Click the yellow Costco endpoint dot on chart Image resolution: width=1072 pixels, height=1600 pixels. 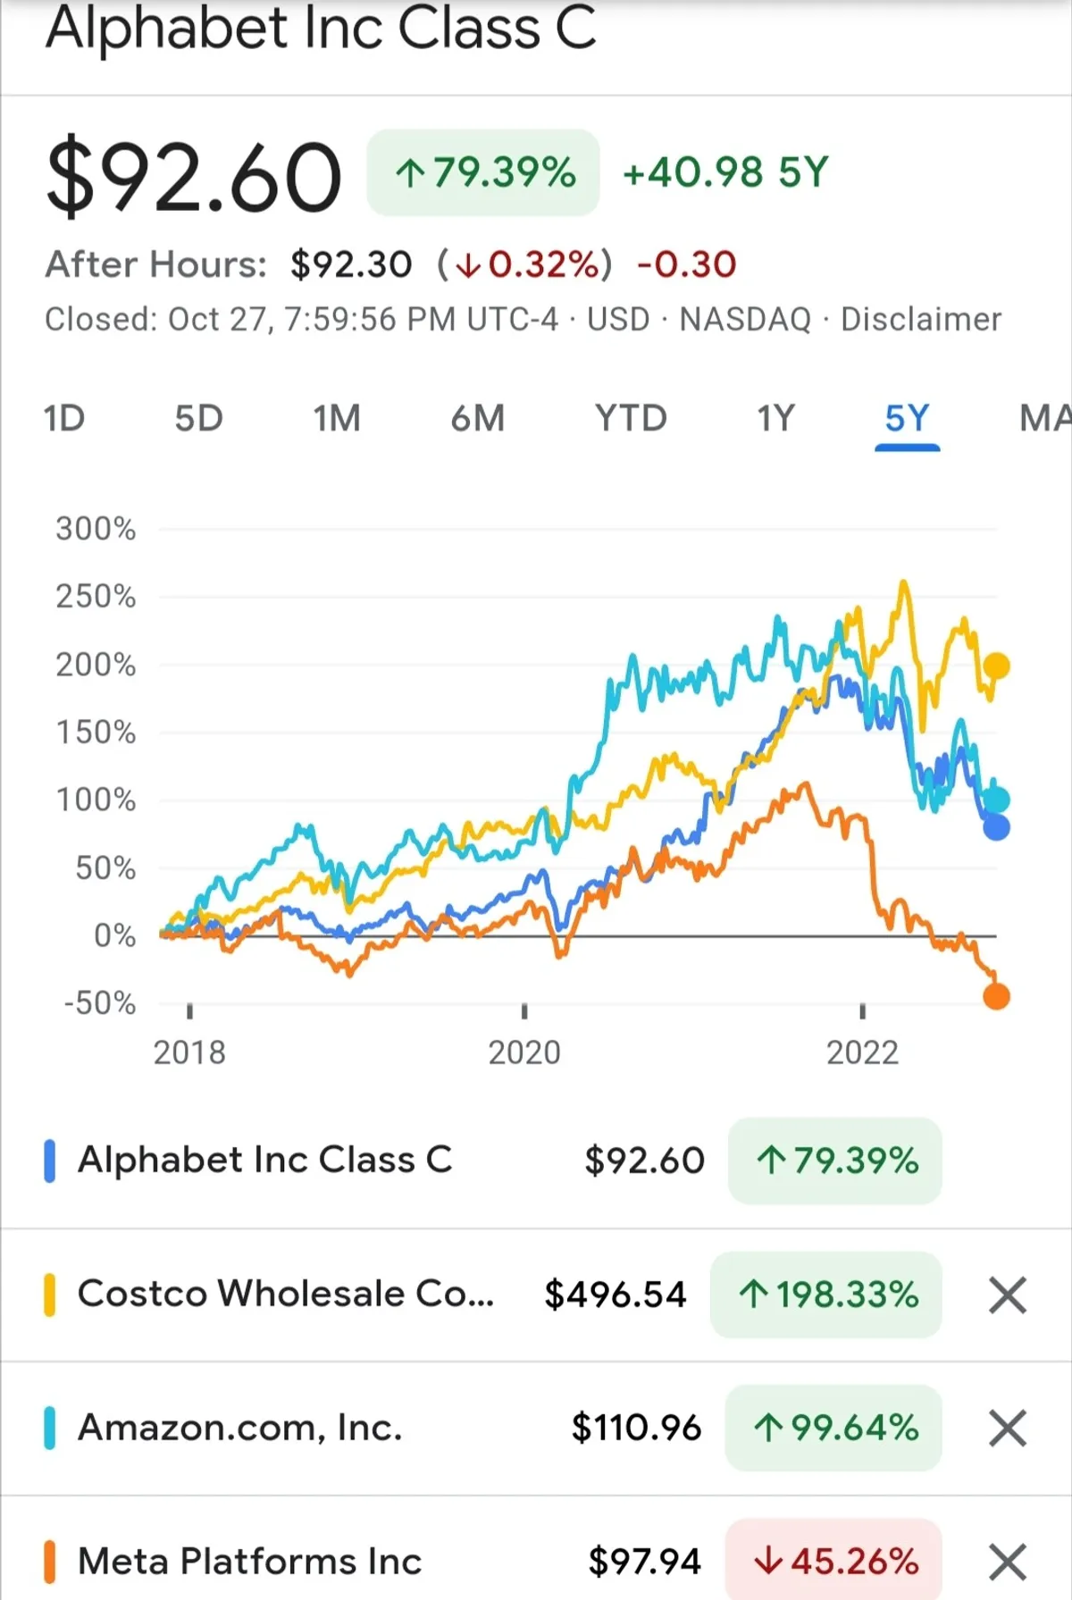996,666
